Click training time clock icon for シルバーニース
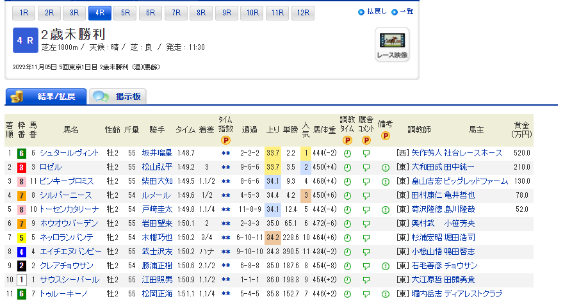This screenshot has height=306, width=572. click(347, 195)
